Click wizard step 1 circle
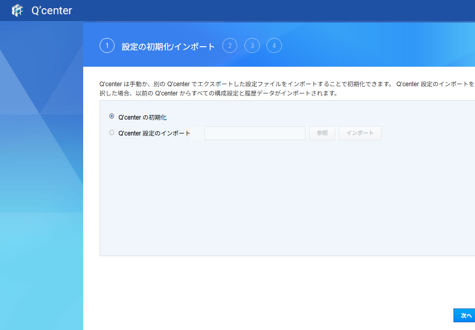Screen dimensions: 475x330 107,46
